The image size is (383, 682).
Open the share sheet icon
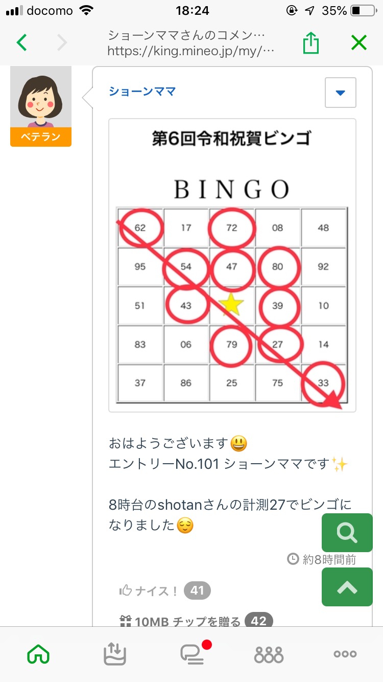click(x=310, y=43)
